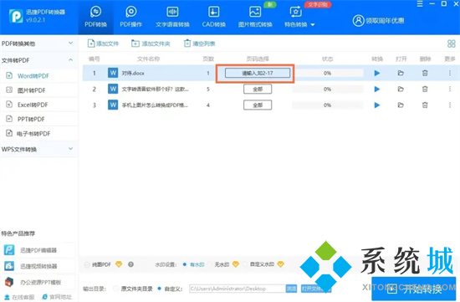The image size is (460, 302).
Task: Start conversion of the row 3 file
Action: (377, 105)
